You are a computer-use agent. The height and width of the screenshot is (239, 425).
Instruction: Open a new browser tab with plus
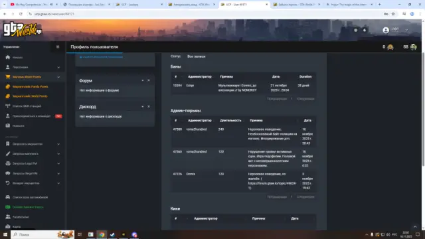(379, 5)
